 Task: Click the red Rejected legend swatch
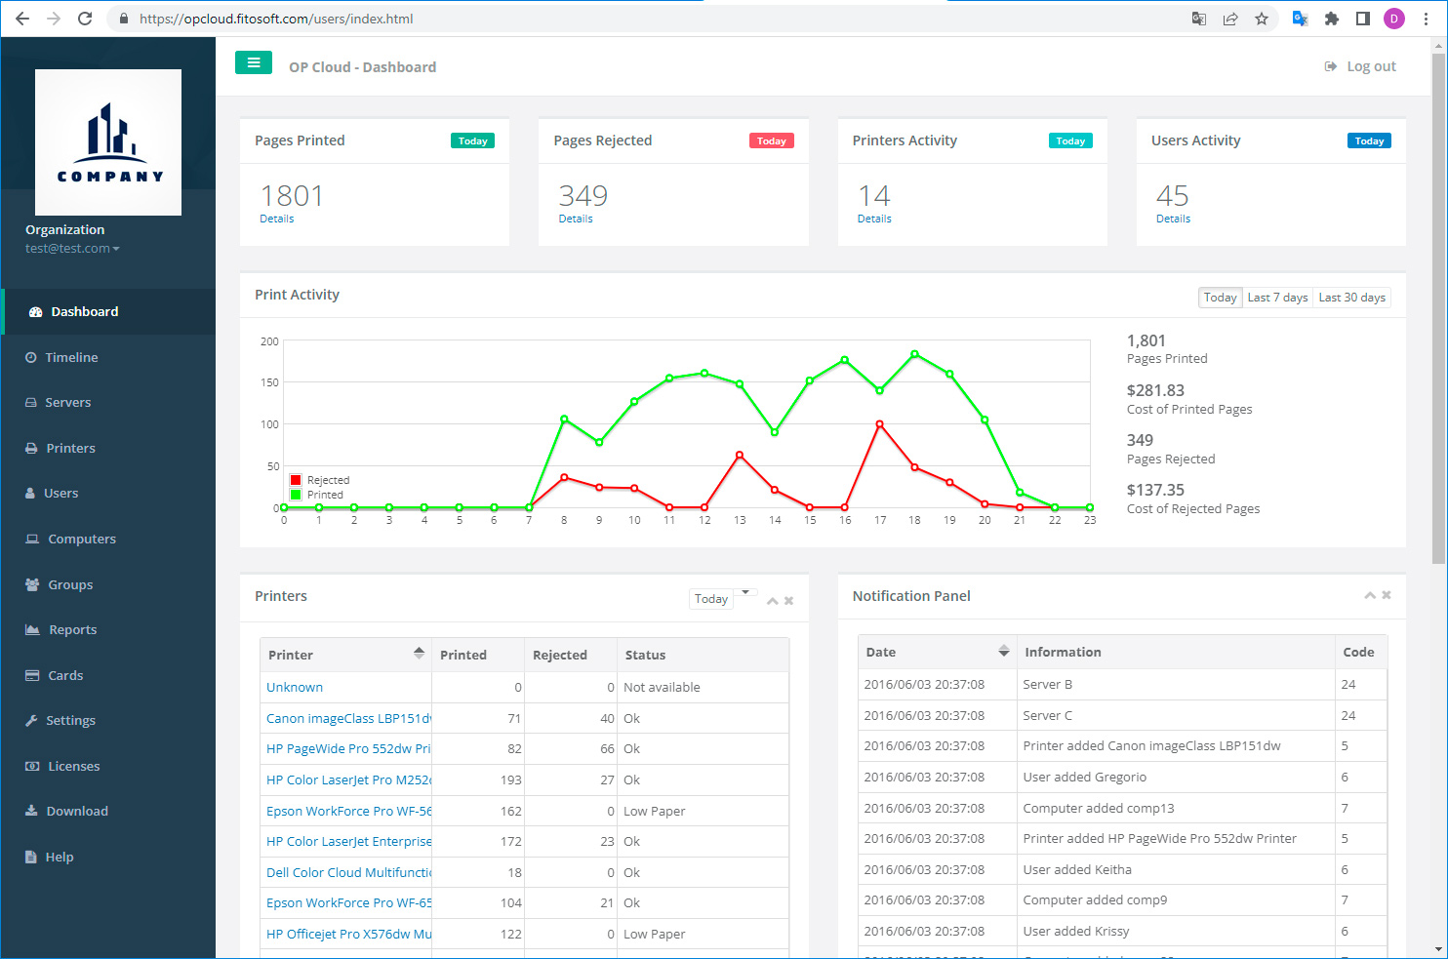pos(296,480)
